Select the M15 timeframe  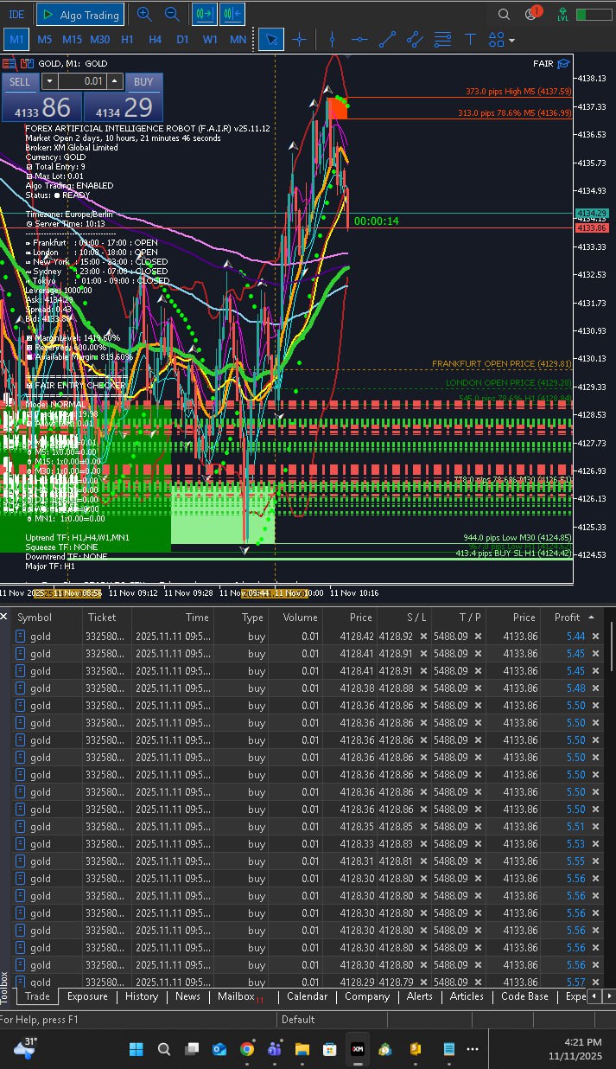72,40
